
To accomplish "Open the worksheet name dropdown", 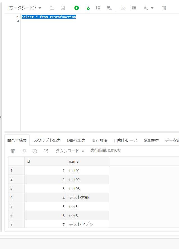I will [x=25, y=8].
